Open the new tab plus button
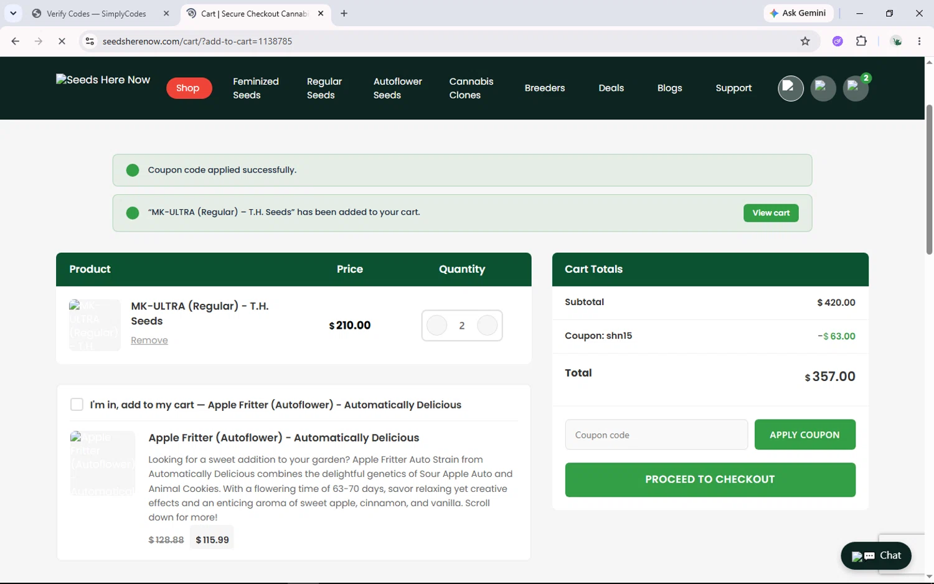This screenshot has height=584, width=934. [x=344, y=13]
